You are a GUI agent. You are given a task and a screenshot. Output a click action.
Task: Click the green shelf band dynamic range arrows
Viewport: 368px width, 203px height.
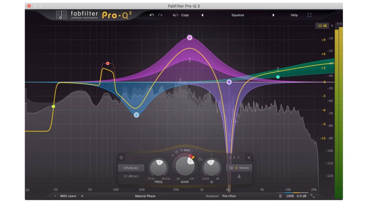(x=278, y=69)
